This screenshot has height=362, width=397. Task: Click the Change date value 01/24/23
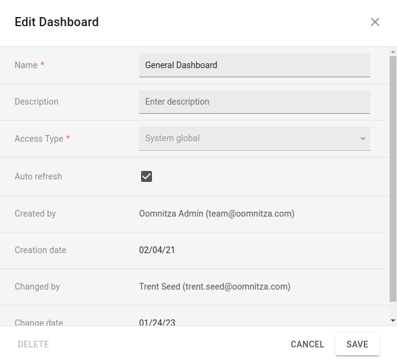point(157,322)
